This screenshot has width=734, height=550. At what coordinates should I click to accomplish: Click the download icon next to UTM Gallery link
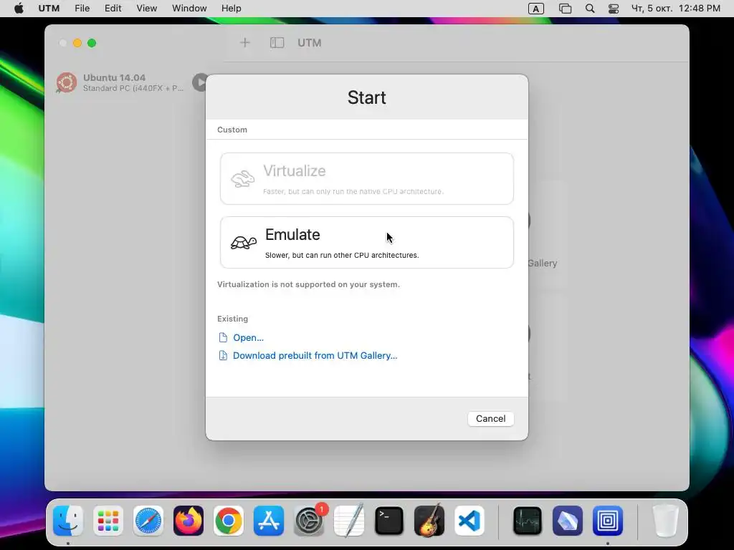(224, 355)
